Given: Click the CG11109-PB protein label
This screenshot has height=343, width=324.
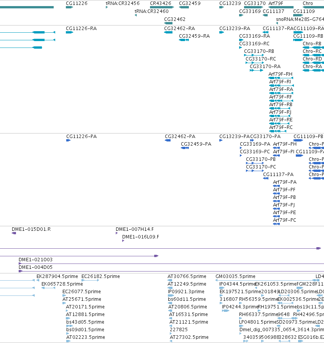Looking at the screenshot, I should pyautogui.click(x=308, y=137).
